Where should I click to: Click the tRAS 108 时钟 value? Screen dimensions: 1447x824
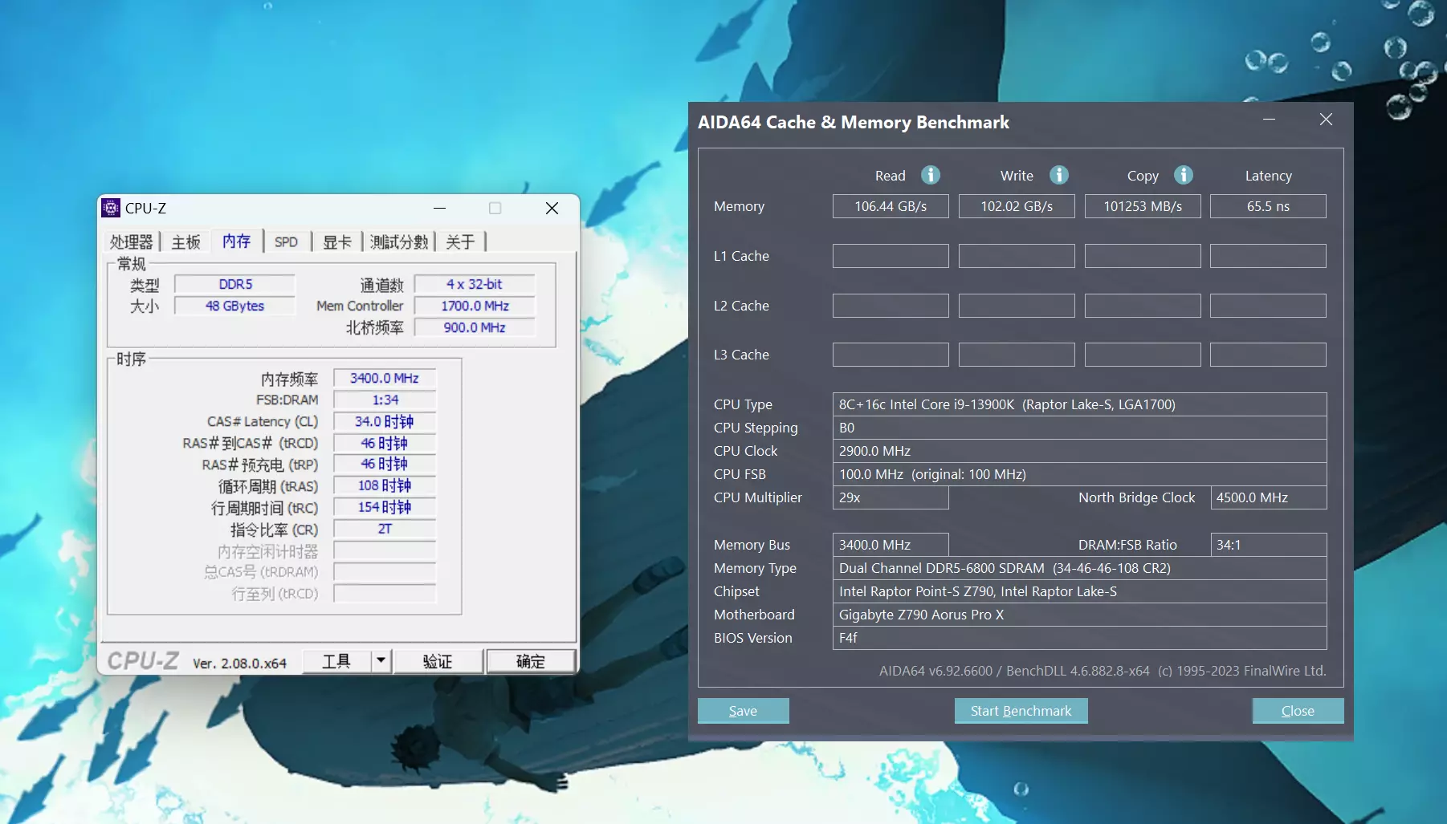click(x=385, y=485)
